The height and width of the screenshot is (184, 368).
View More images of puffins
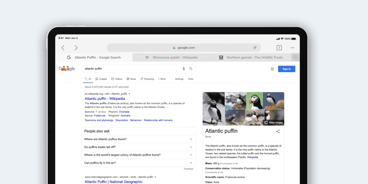point(274,122)
